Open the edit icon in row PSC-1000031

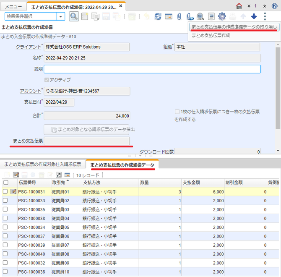[x=13, y=191]
